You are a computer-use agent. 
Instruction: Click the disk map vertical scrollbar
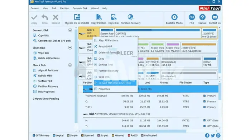pos(220,52)
